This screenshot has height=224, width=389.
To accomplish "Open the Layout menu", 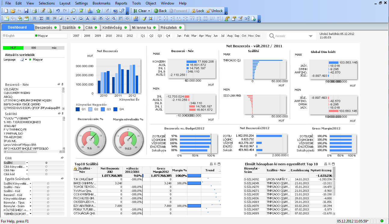I will (65, 3).
